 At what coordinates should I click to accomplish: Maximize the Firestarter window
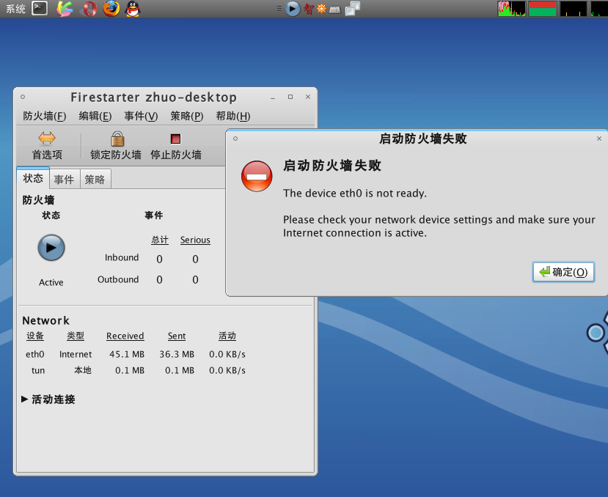290,97
